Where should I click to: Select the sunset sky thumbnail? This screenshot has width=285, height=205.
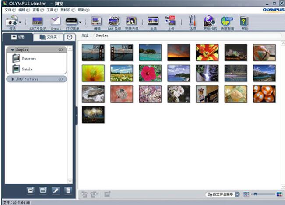tap(179, 53)
